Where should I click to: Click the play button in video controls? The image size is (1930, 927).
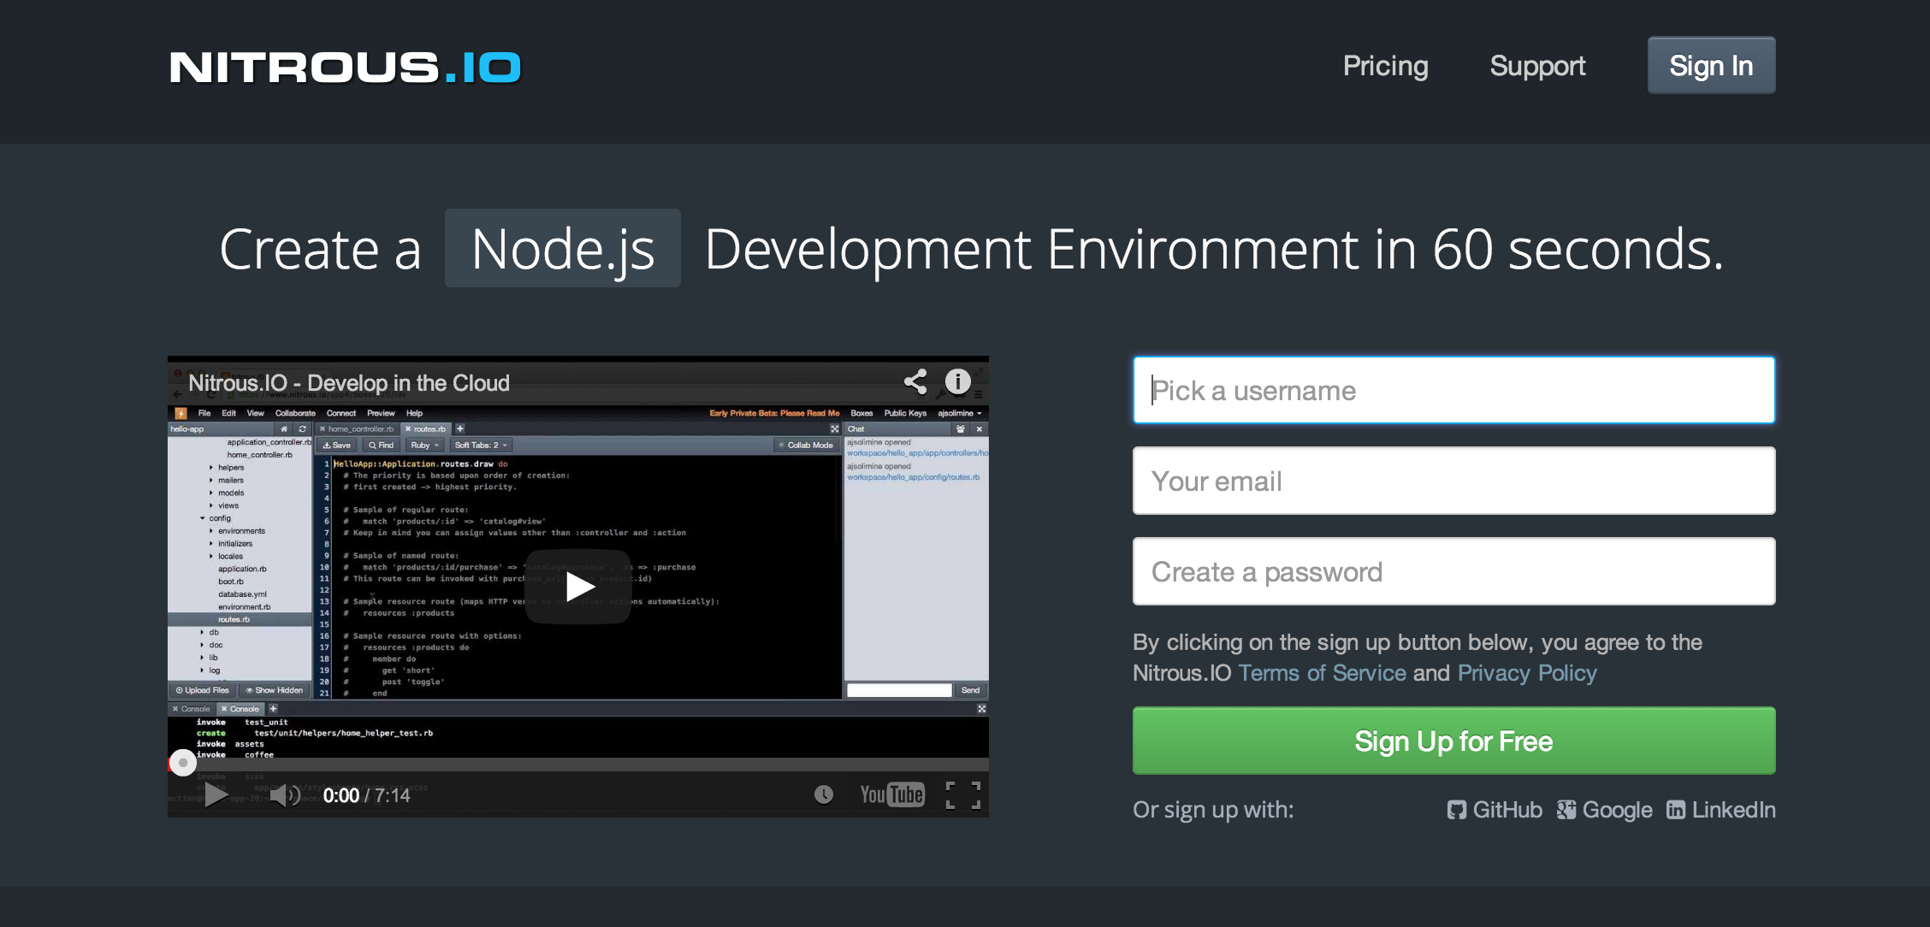[216, 795]
